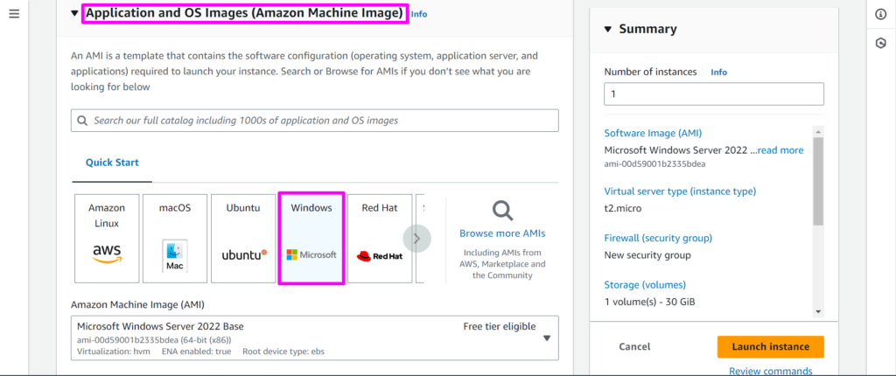Click the AMI catalog search field
The height and width of the screenshot is (376, 896).
click(x=315, y=121)
